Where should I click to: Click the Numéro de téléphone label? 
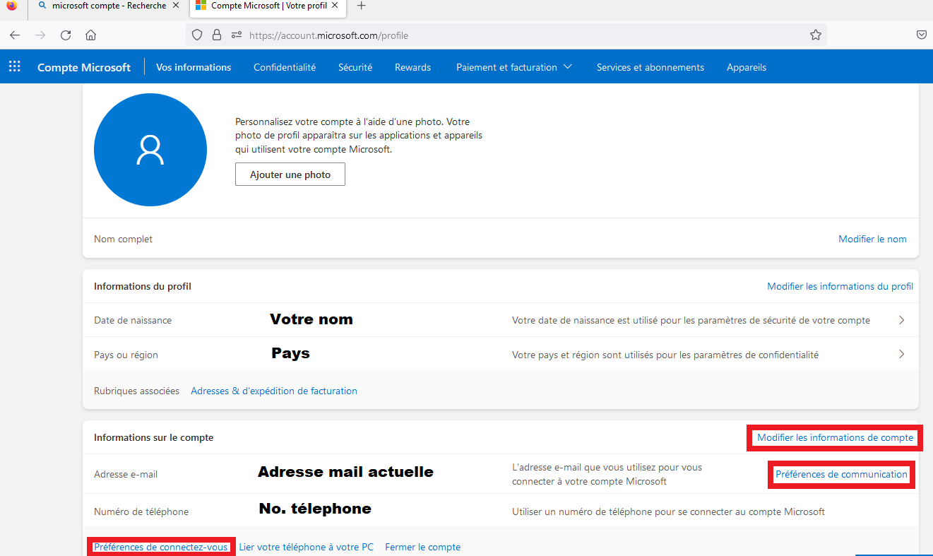pos(141,511)
